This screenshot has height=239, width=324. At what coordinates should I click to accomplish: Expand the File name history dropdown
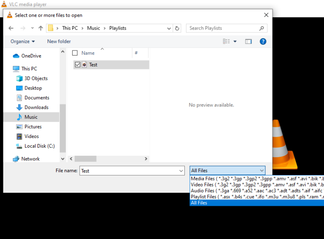click(181, 171)
